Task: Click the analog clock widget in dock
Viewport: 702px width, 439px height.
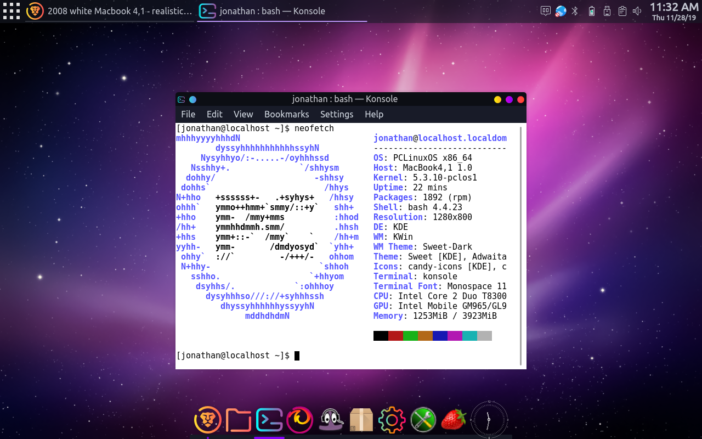Action: [489, 419]
